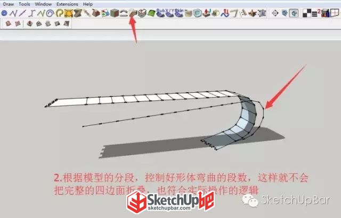Screen dimensions: 341x218
Task: Select the green zigzag curve tool
Action: 40,13
